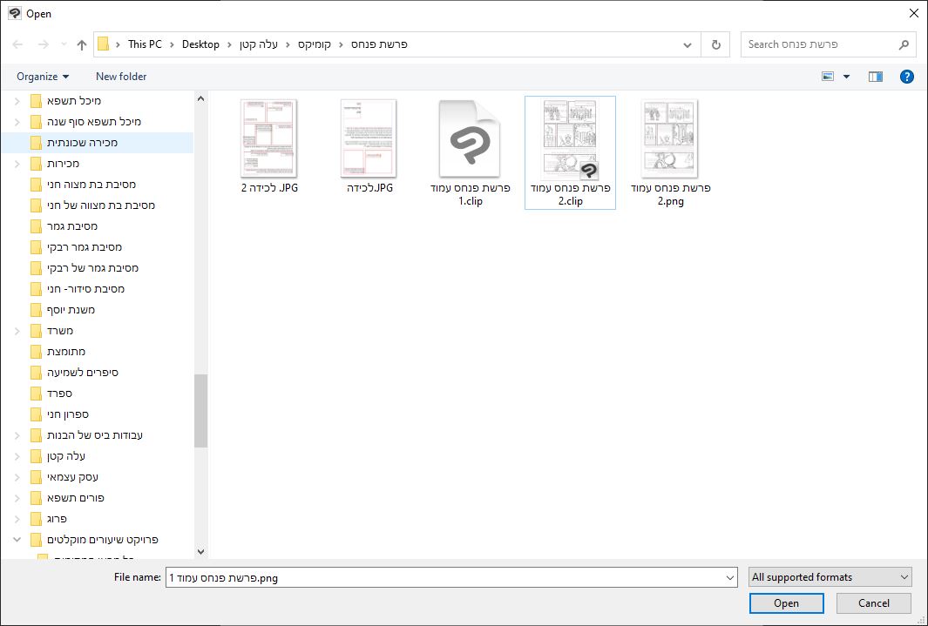
Task: Open the Organize menu
Action: point(43,77)
